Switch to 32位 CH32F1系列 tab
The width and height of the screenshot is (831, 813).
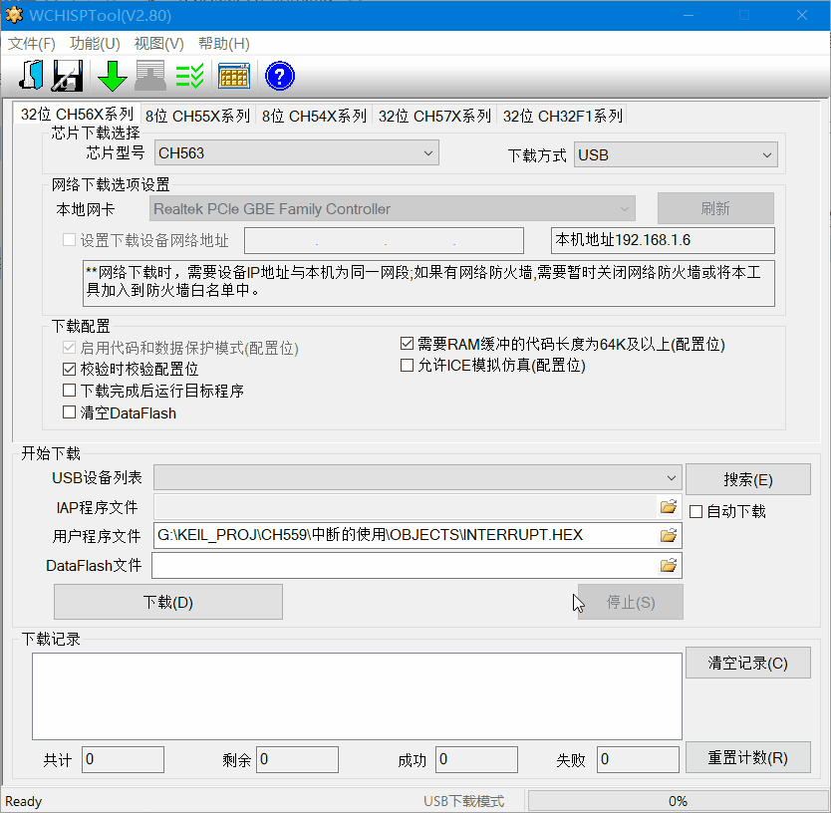[x=562, y=116]
